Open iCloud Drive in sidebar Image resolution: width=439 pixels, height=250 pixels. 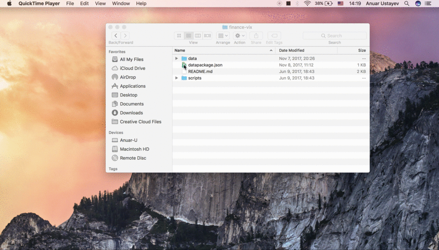point(133,68)
